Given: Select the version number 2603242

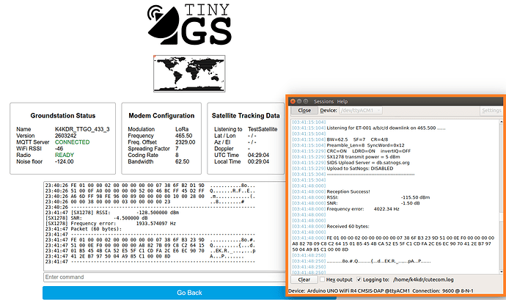Looking at the screenshot, I should point(65,136).
